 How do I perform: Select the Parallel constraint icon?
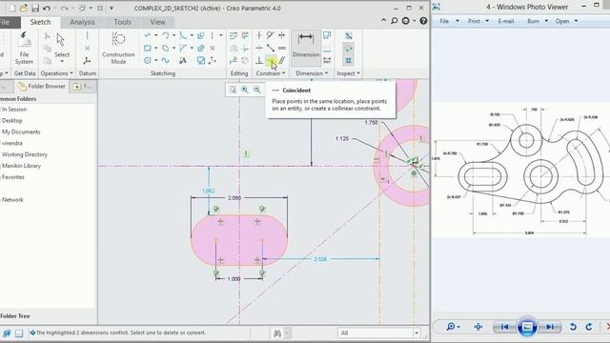tap(282, 60)
